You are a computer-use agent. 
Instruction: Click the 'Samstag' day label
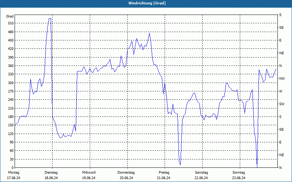[201, 173]
